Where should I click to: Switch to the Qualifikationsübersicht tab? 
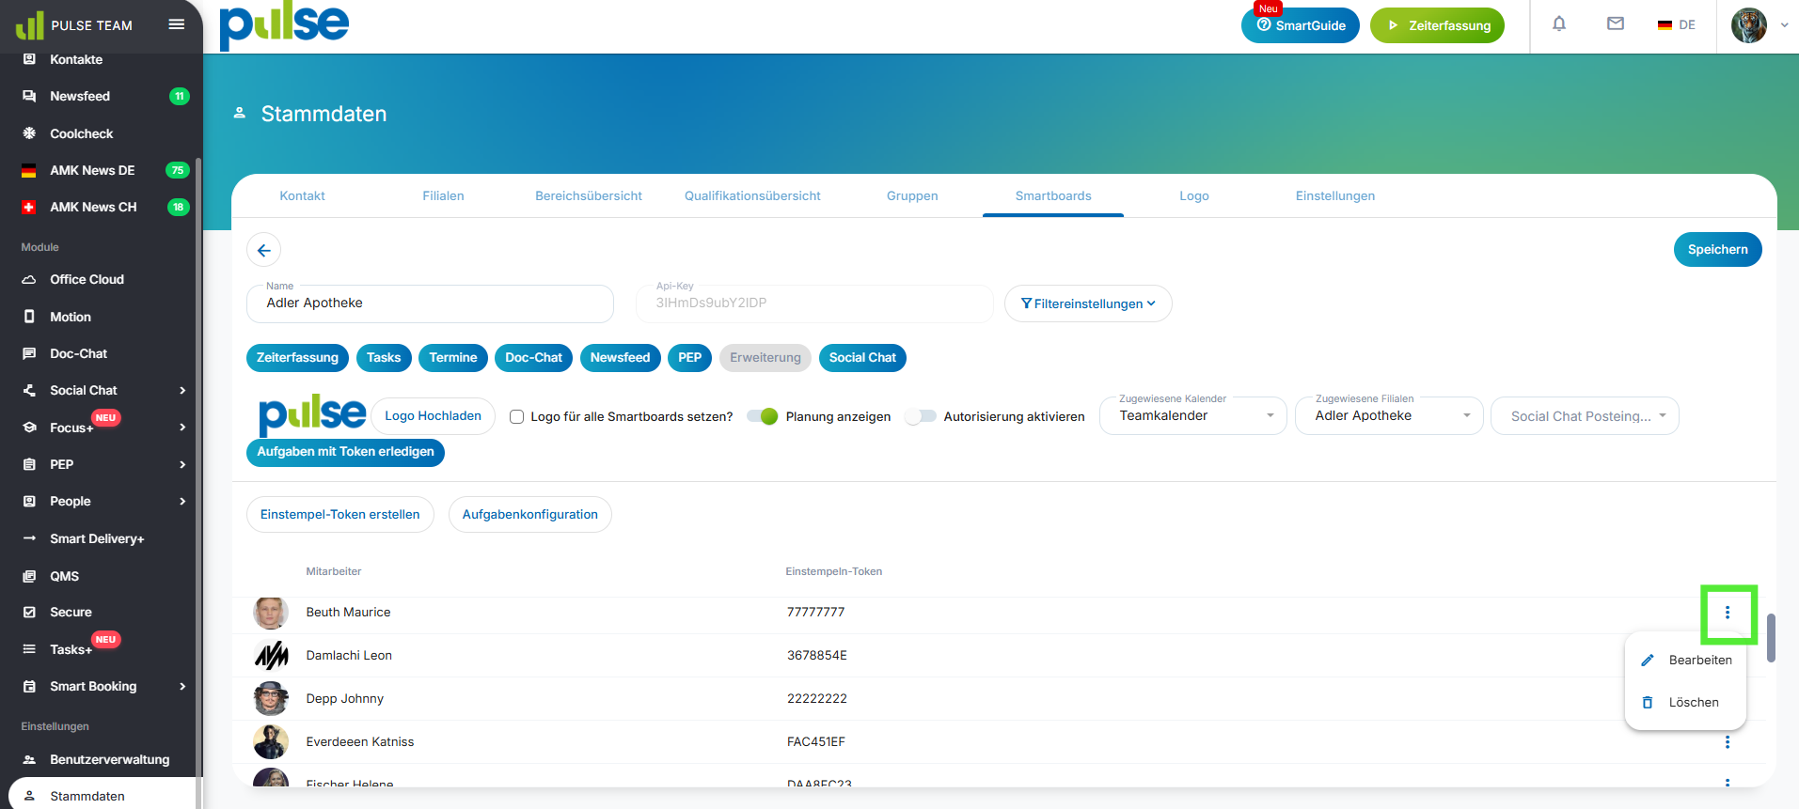click(x=752, y=195)
